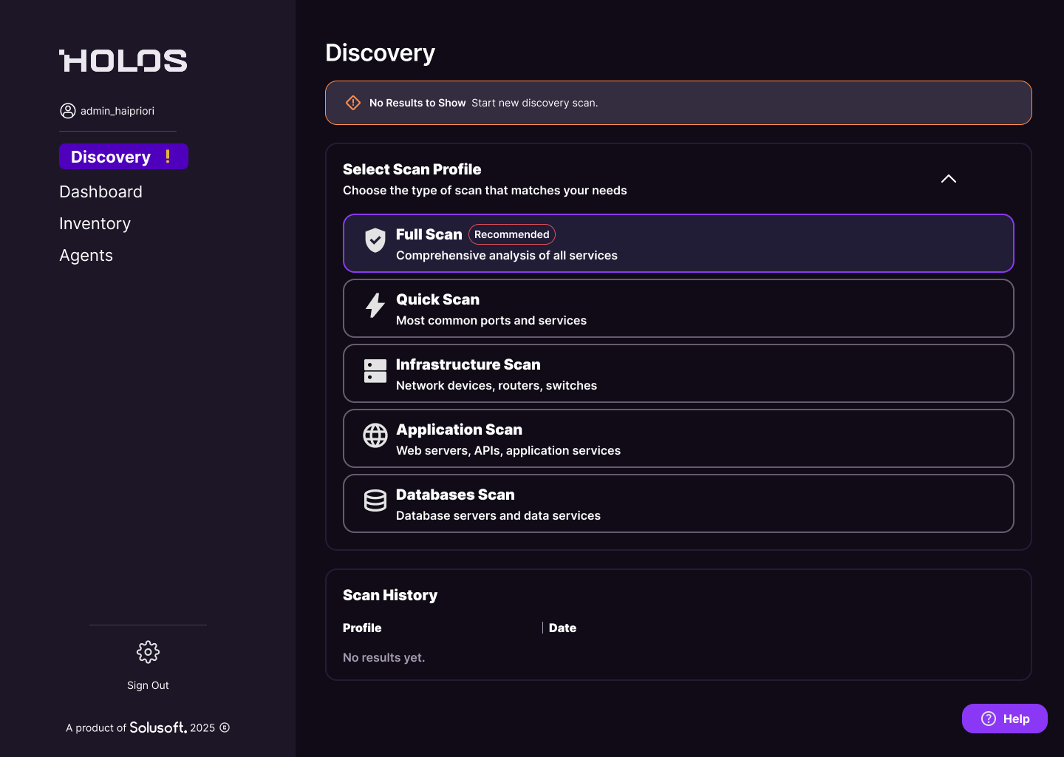The height and width of the screenshot is (757, 1064).
Task: Pick the Application Scan profile
Action: tap(678, 438)
